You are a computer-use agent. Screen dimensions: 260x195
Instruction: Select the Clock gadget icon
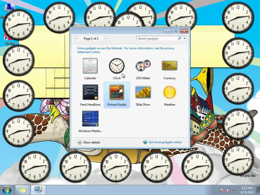[x=117, y=66]
